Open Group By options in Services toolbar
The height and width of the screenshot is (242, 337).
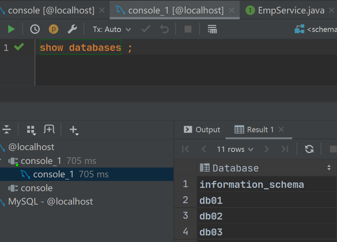click(x=31, y=130)
